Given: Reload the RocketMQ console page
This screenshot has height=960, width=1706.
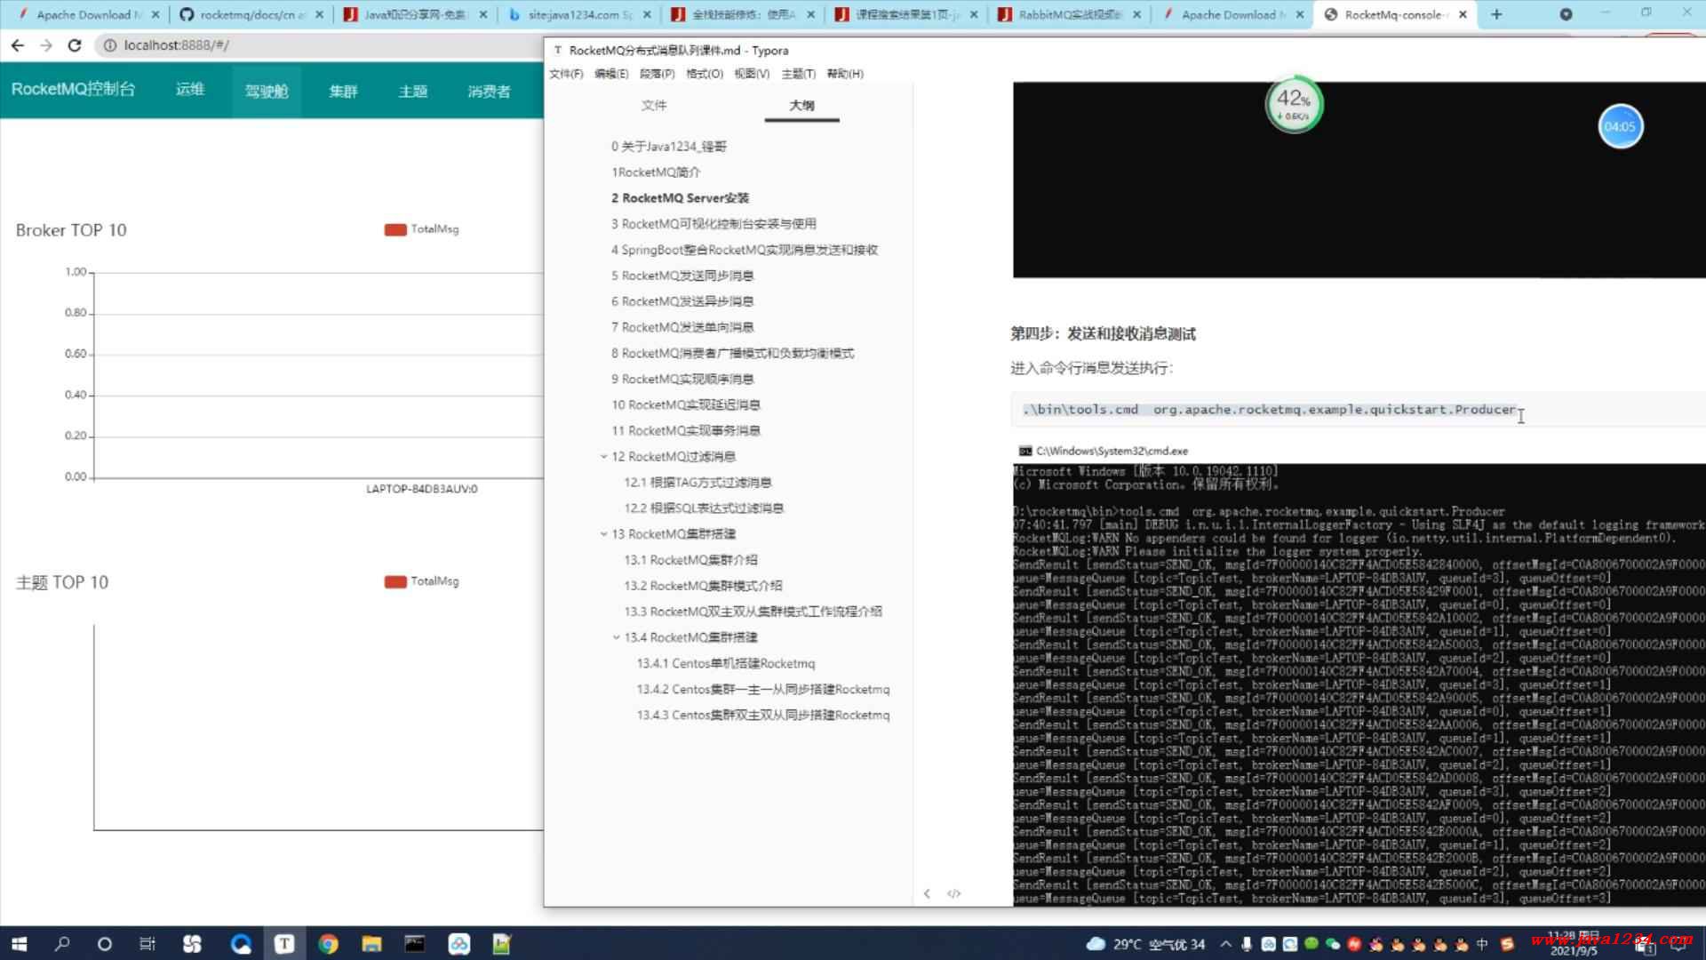Looking at the screenshot, I should point(75,44).
